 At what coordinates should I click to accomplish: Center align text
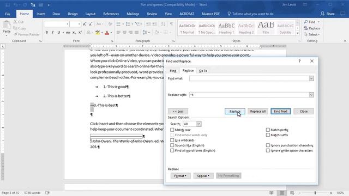pos(124,33)
